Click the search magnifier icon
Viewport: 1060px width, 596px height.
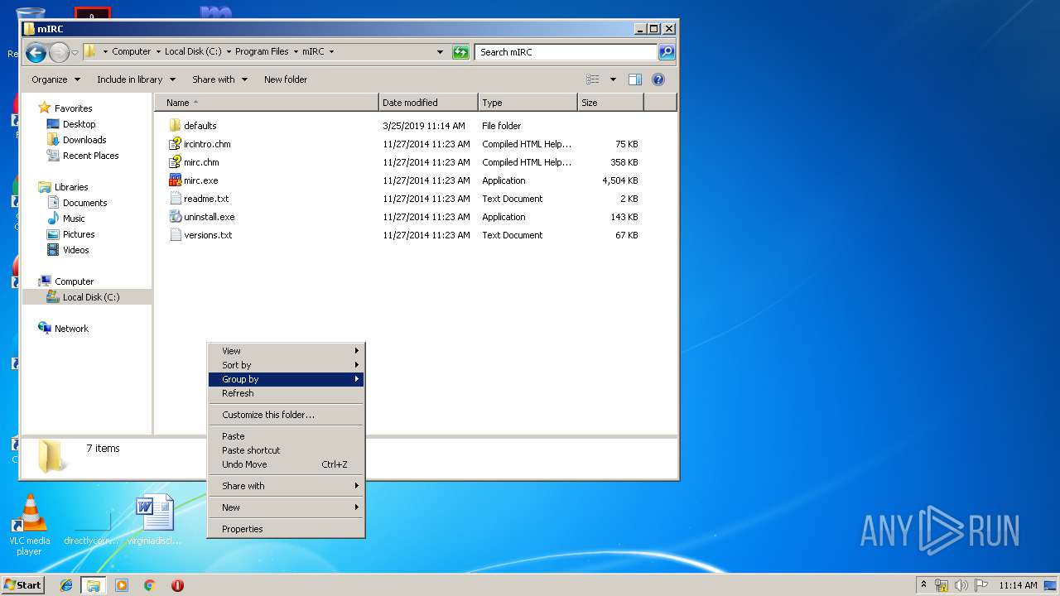pyautogui.click(x=666, y=52)
